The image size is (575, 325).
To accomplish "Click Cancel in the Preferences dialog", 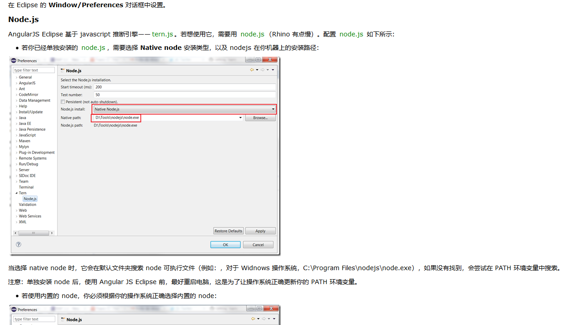I will [x=258, y=245].
